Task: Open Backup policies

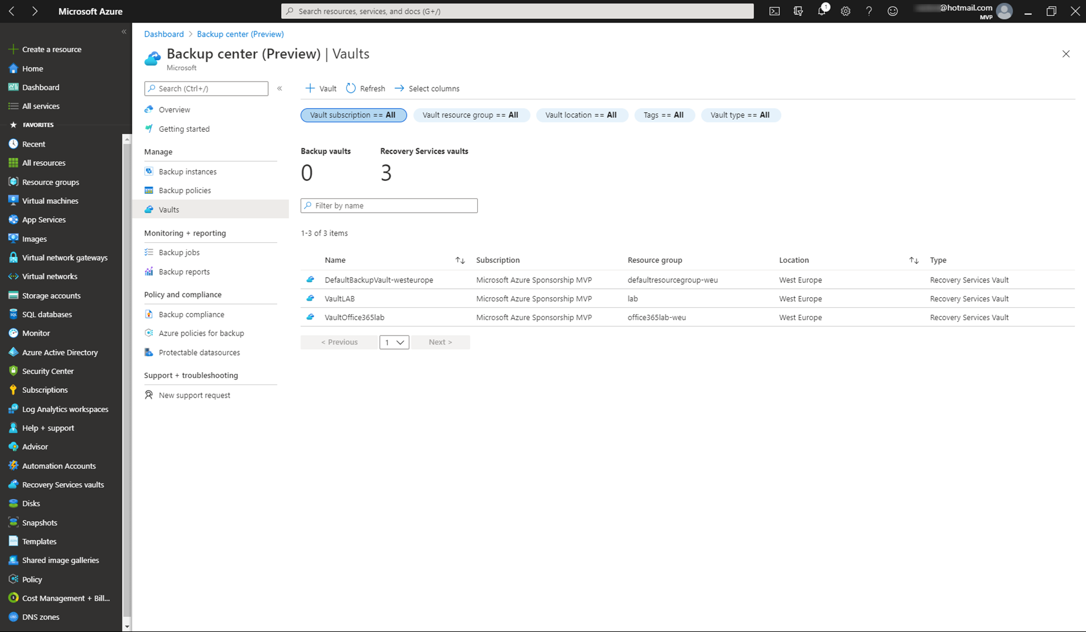Action: [184, 191]
